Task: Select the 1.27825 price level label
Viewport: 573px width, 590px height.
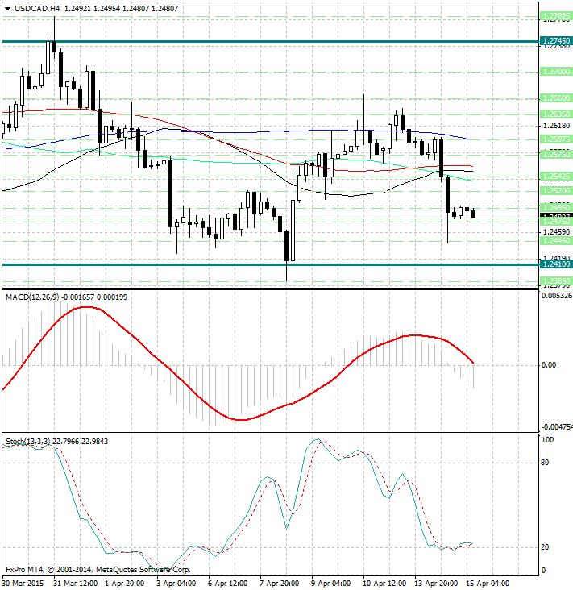Action: (557, 16)
